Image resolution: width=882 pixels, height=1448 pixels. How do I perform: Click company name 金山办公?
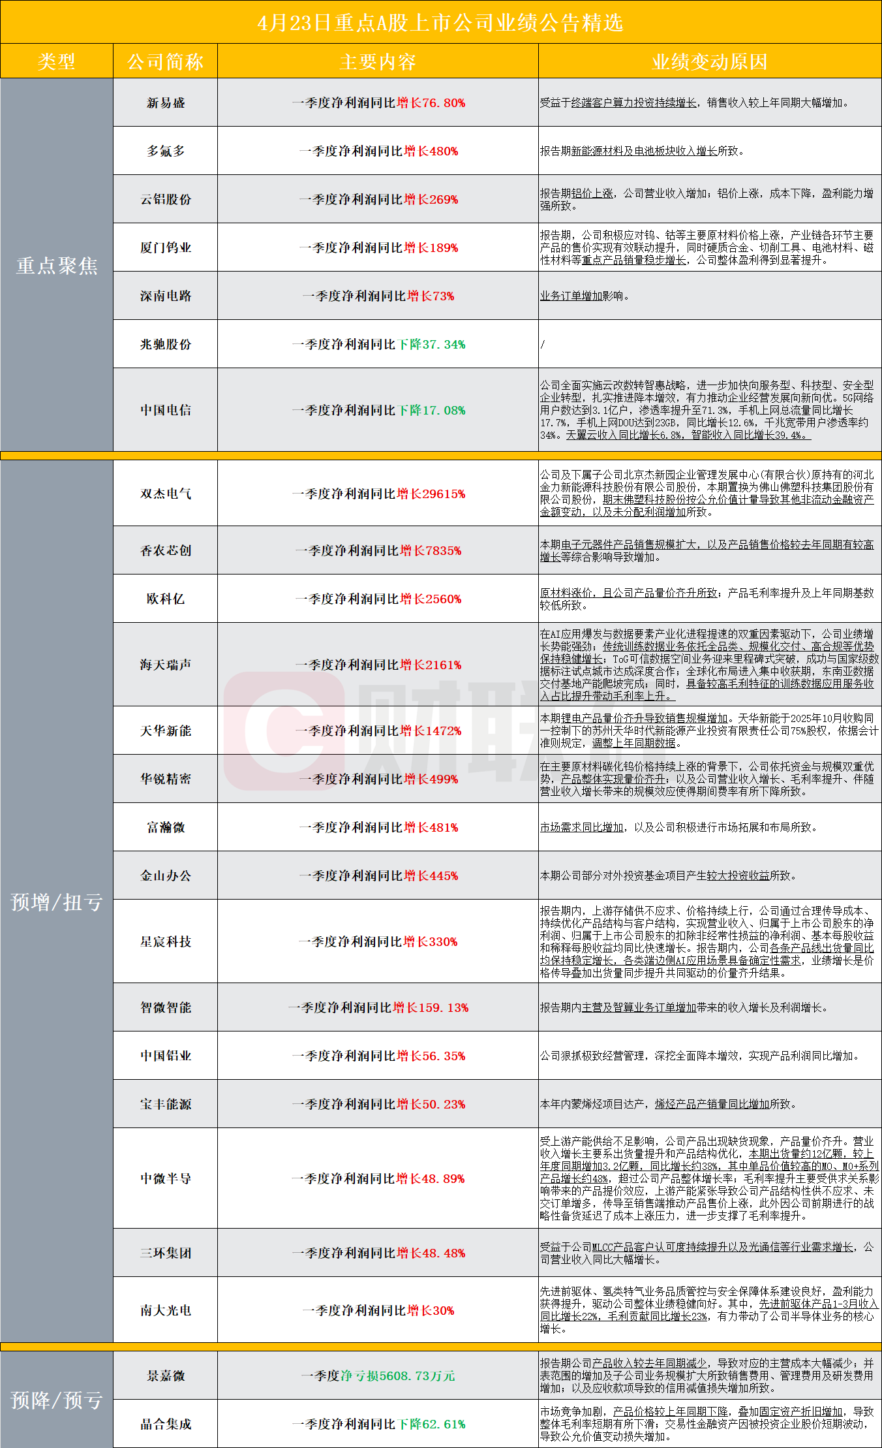[x=166, y=875]
